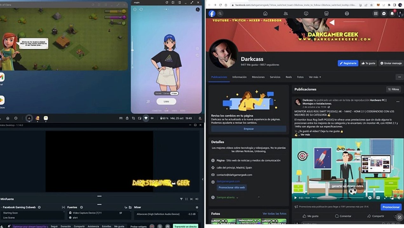Viewport: 404px width, 228px height.
Task: Click the blue Promocionar button
Action: pos(391,207)
